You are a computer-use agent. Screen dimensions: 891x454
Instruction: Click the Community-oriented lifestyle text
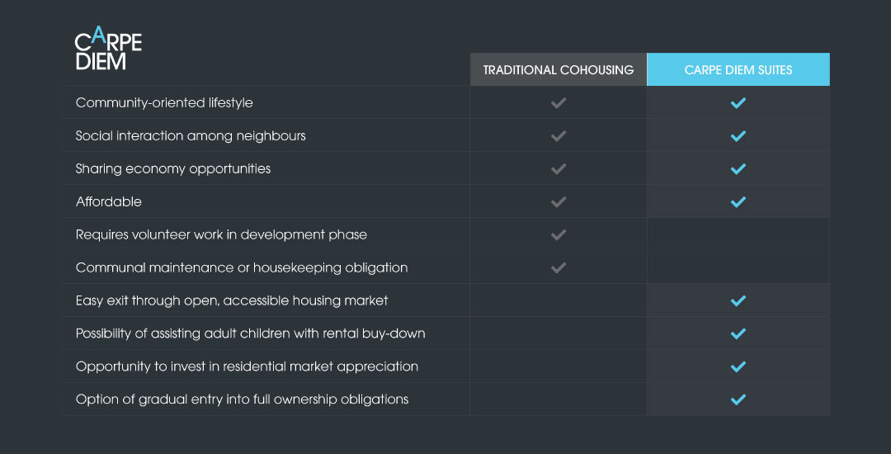click(164, 103)
